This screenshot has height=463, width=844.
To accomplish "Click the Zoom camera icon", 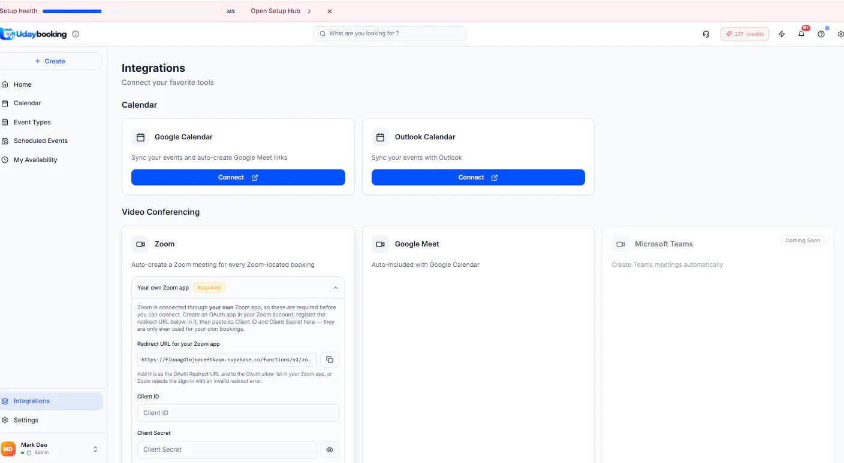I will point(140,244).
